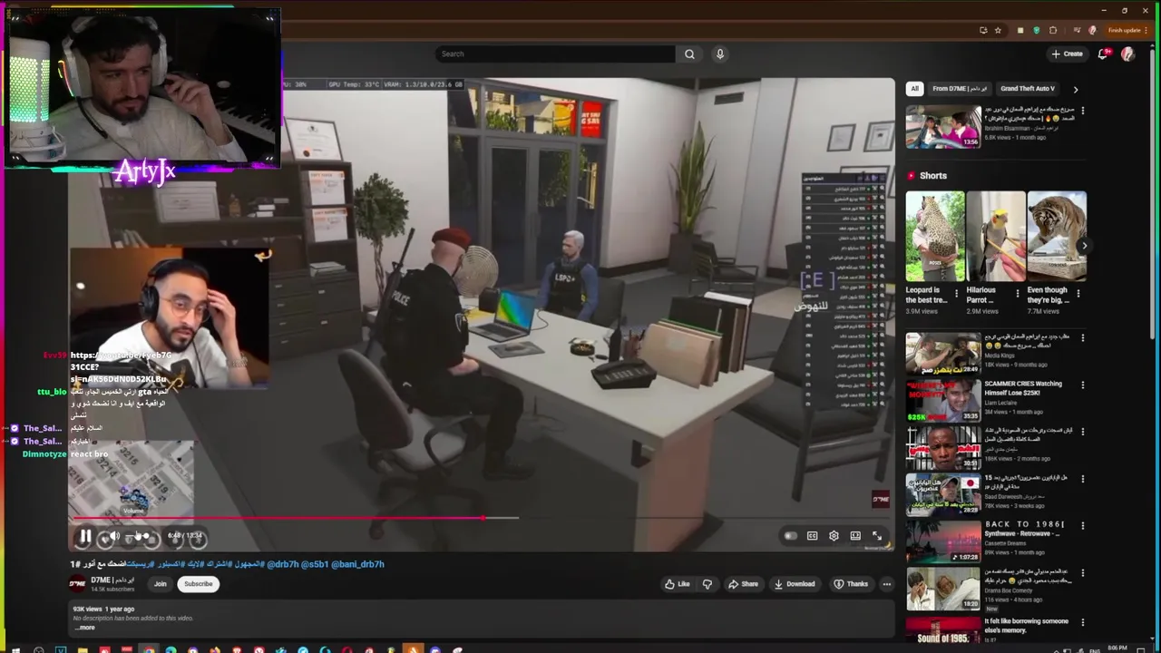The height and width of the screenshot is (653, 1161).
Task: Open the Create menu
Action: click(1068, 54)
